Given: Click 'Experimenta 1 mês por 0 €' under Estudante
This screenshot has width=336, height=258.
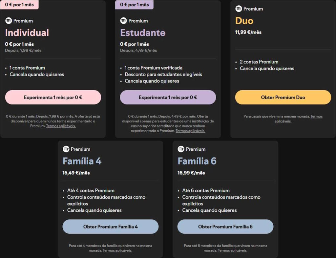Looking at the screenshot, I should (x=168, y=97).
